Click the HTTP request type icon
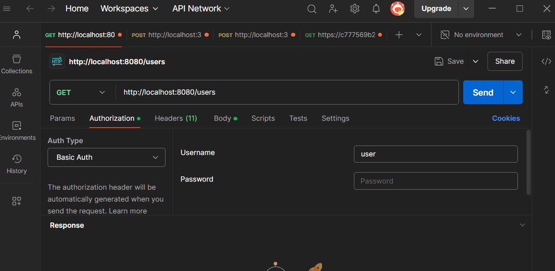Viewport: 555px width, 271px height. coord(57,61)
